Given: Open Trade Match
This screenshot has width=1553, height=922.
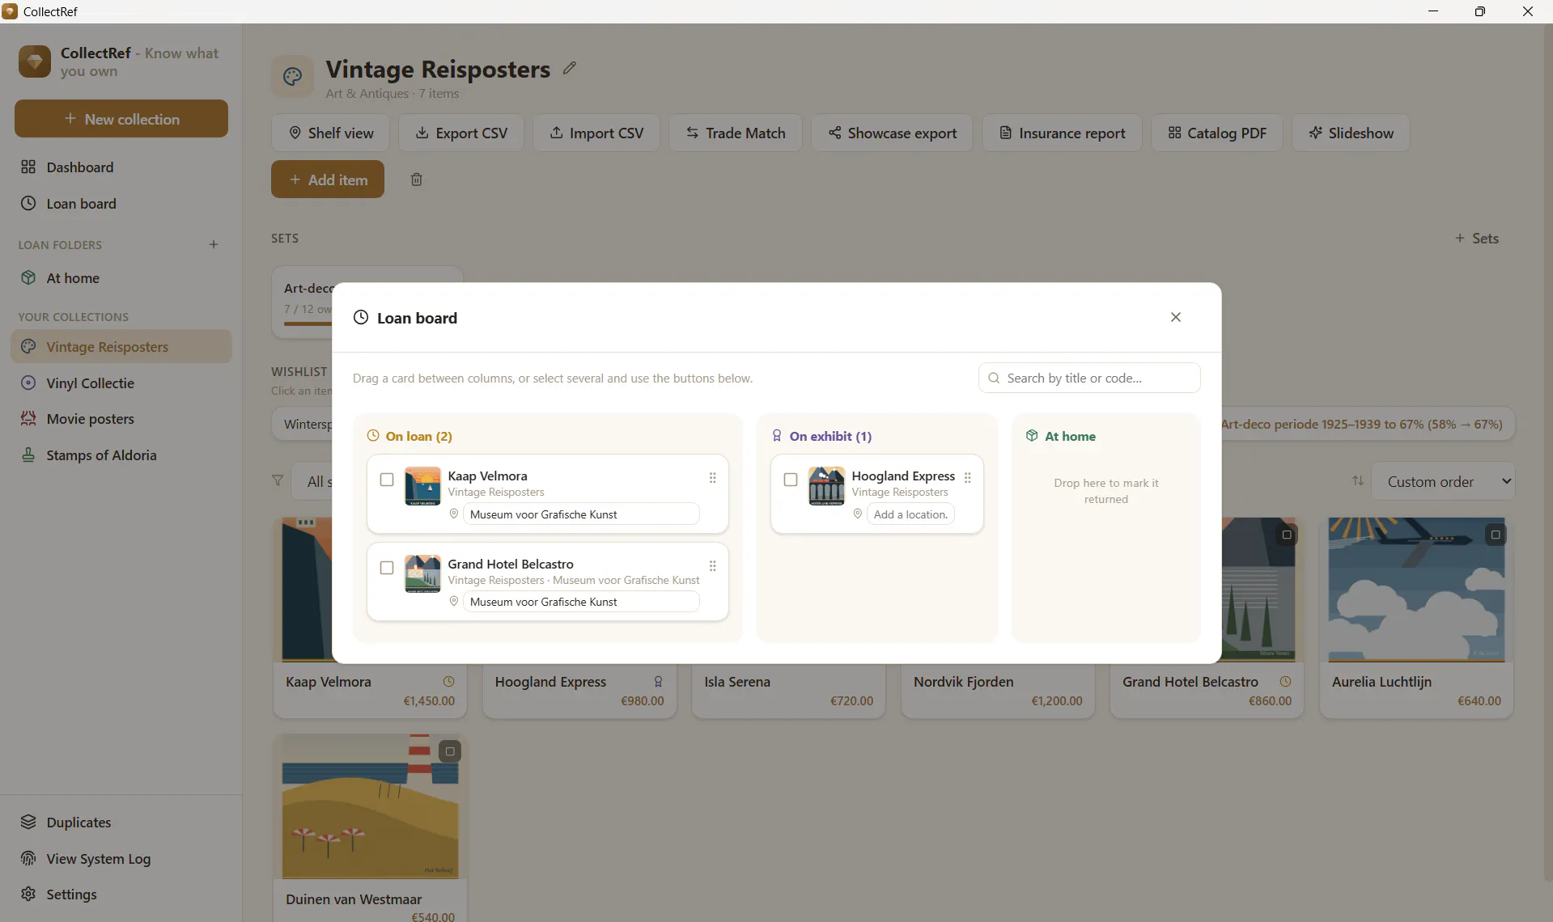Looking at the screenshot, I should tap(736, 133).
